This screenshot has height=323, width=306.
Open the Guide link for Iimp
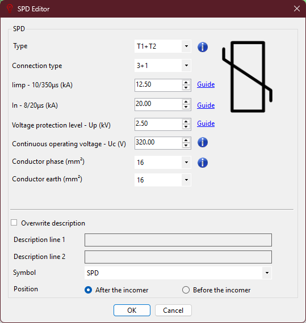tap(206, 84)
